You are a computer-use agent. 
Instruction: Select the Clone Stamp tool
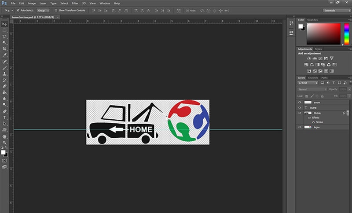(x=4, y=74)
